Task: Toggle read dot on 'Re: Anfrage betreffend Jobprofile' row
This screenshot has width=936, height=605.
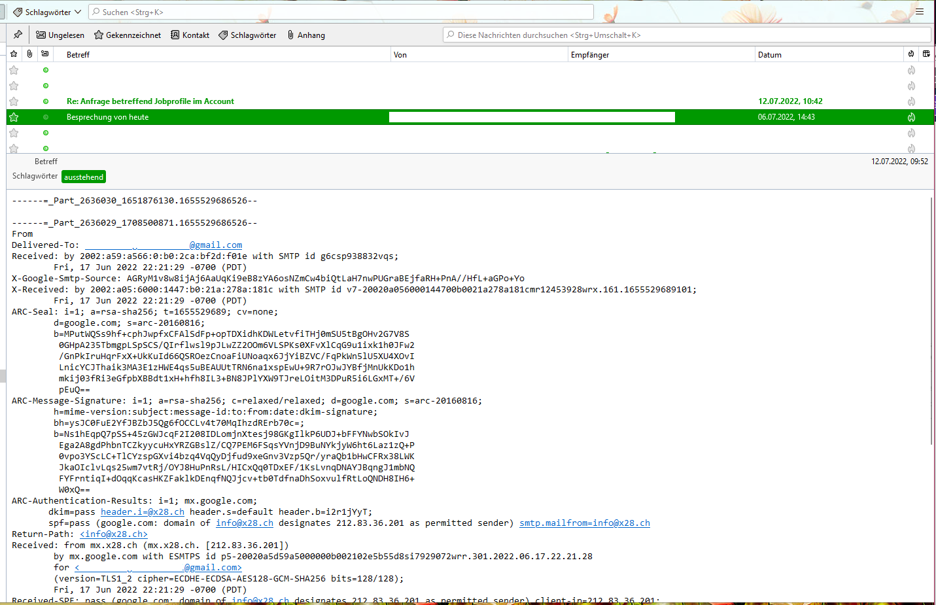Action: coord(45,101)
